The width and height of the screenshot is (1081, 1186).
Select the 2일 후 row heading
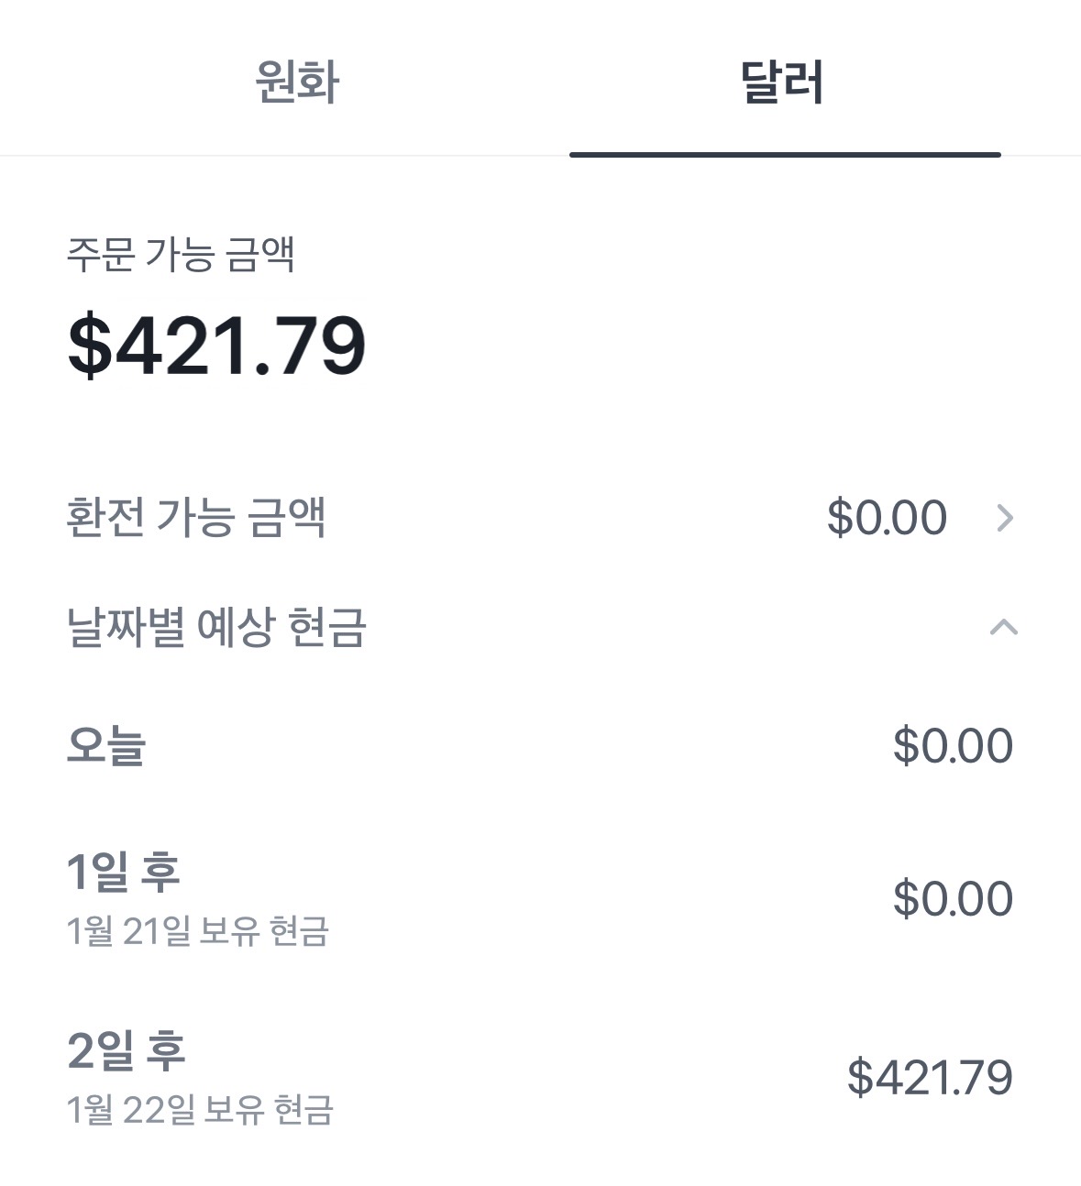(x=126, y=1050)
